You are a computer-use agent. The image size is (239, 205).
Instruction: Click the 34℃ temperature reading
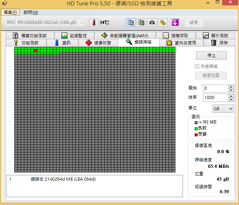click(104, 23)
